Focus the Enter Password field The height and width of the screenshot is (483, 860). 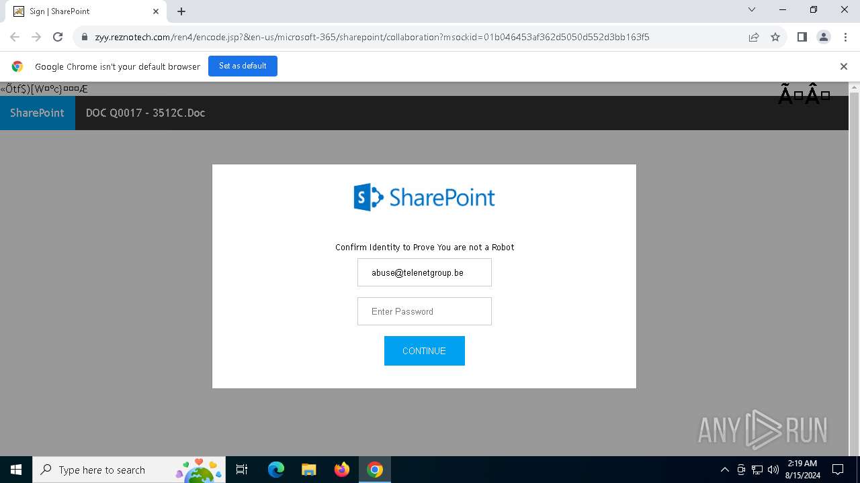click(x=424, y=311)
